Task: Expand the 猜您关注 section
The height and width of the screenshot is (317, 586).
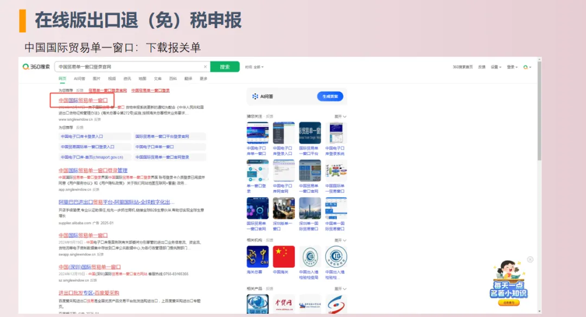Action: (340, 117)
